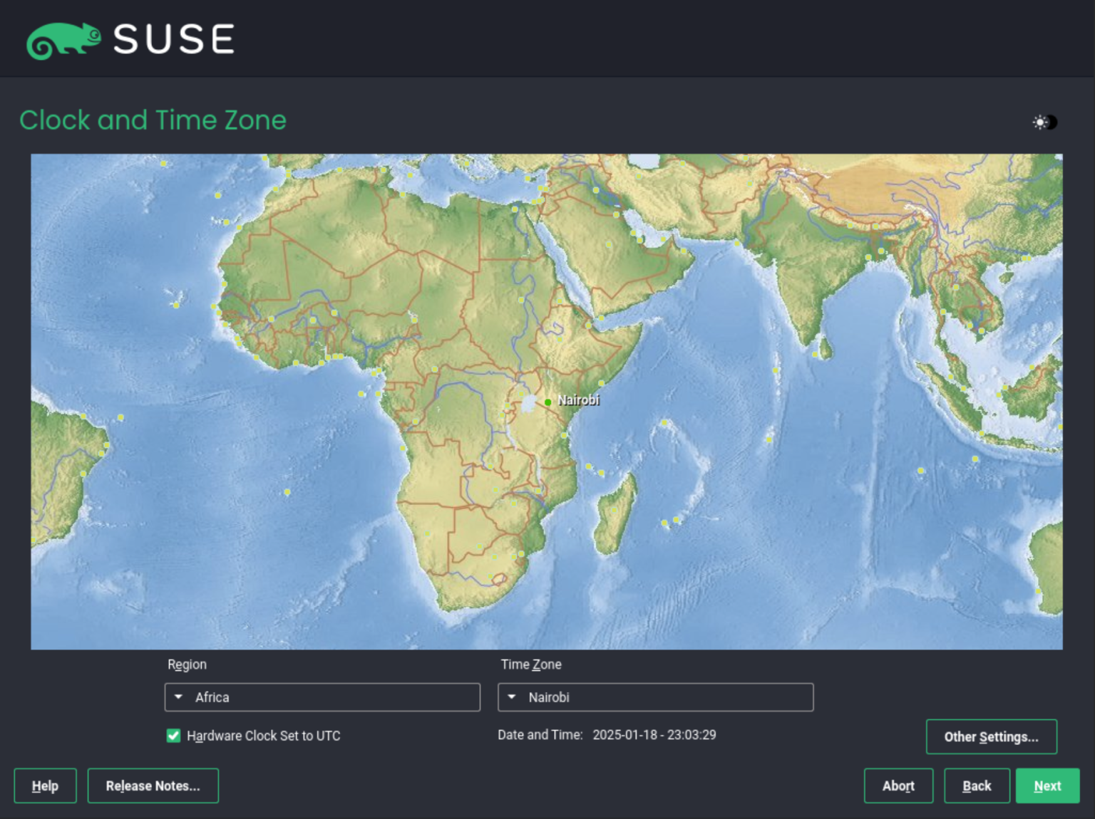Click the city marker on Madagascar
This screenshot has width=1095, height=819.
tap(614, 510)
